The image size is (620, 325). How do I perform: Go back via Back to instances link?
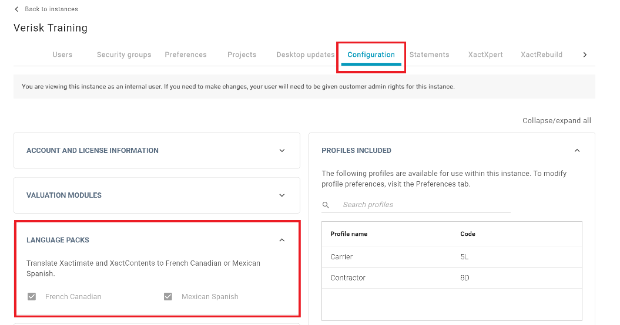pyautogui.click(x=51, y=9)
